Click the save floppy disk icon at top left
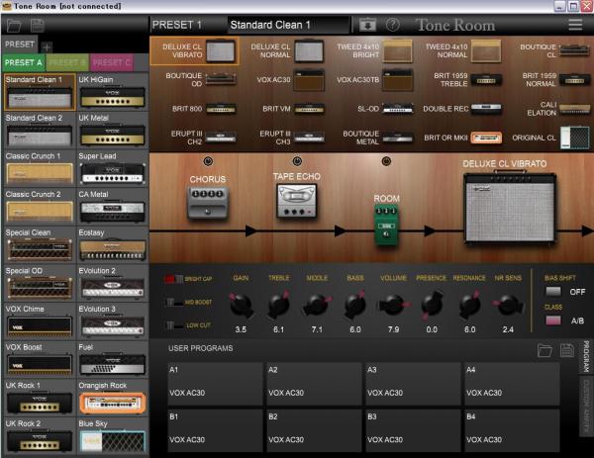This screenshot has width=594, height=458. pos(38,26)
